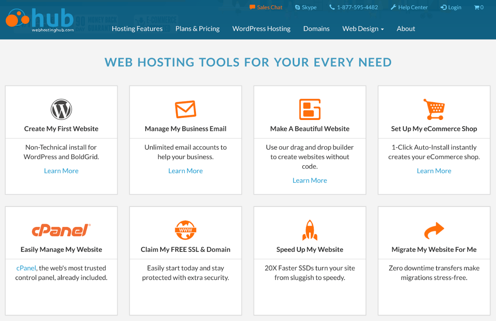Click the wrench icon beside Help Center
This screenshot has width=496, height=321.
click(393, 7)
